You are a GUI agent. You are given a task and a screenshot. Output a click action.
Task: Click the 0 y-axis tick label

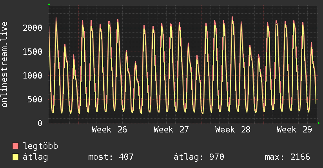coord(40,123)
